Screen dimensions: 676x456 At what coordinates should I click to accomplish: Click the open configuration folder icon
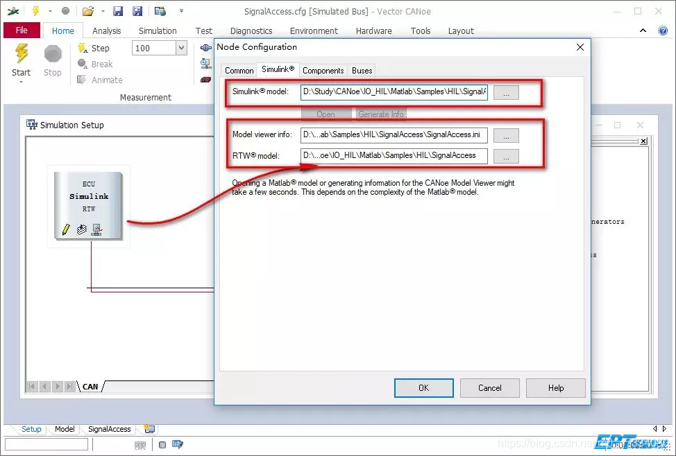coord(88,11)
